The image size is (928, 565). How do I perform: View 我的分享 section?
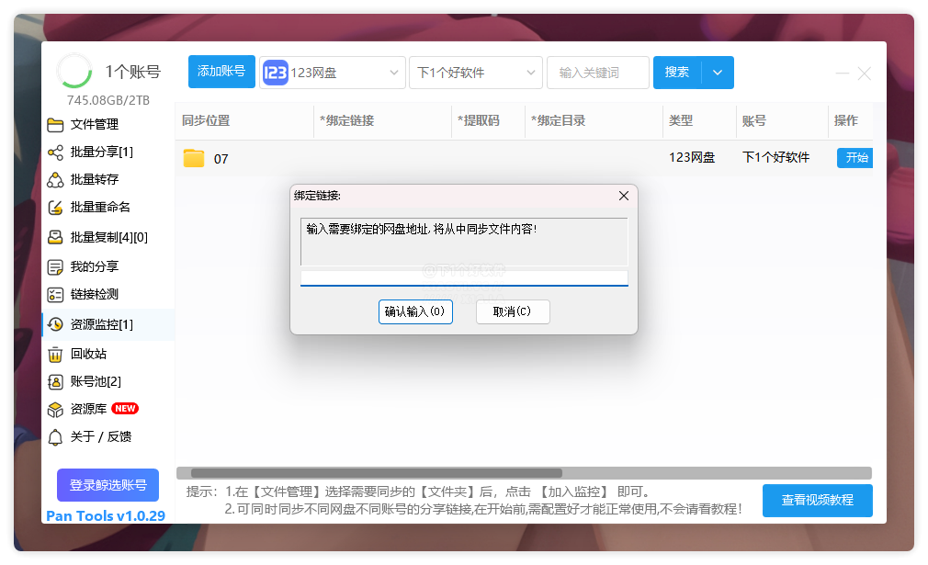[x=83, y=265]
